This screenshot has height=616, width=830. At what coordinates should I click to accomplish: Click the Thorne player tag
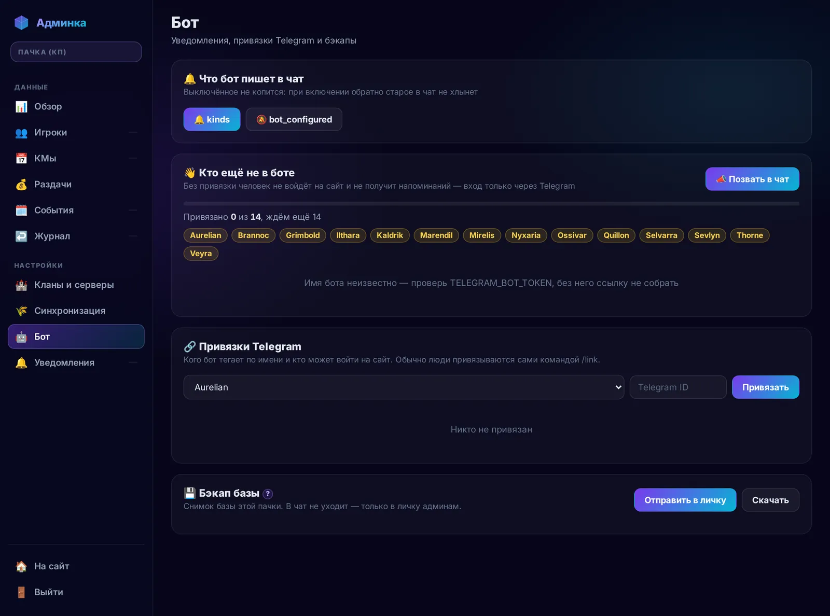coord(750,235)
